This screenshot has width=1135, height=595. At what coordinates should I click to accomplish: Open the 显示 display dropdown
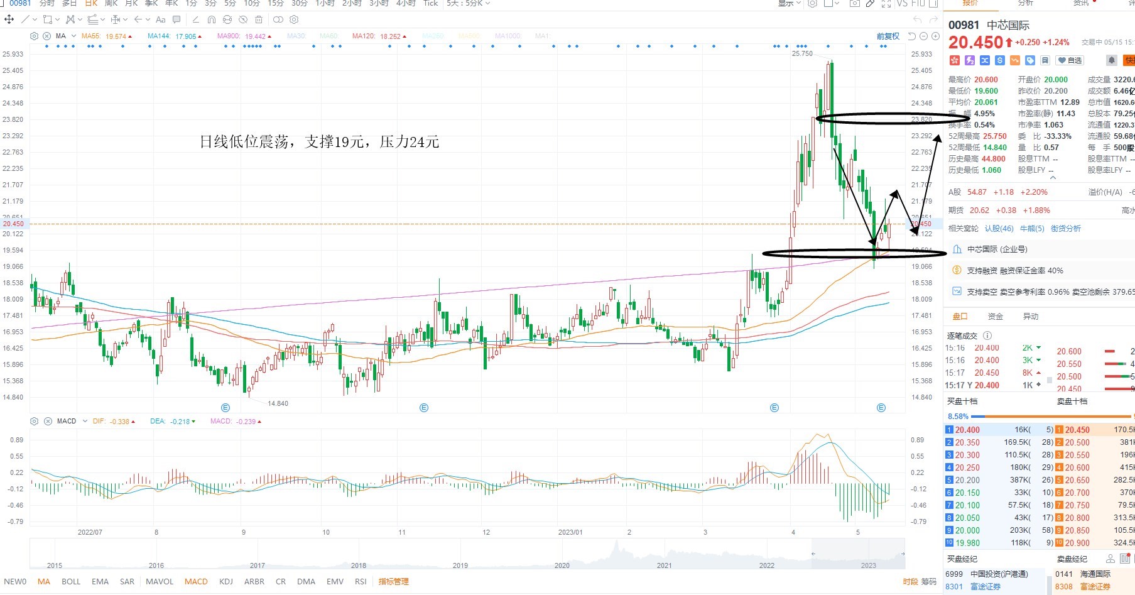790,3
